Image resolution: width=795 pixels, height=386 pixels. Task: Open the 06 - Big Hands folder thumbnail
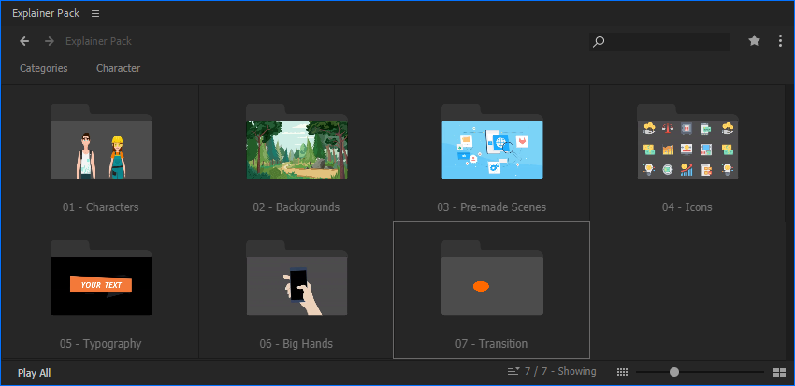click(297, 278)
